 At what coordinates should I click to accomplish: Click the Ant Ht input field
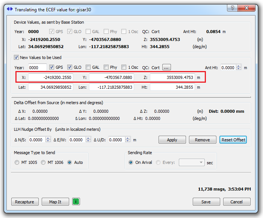[228, 67]
